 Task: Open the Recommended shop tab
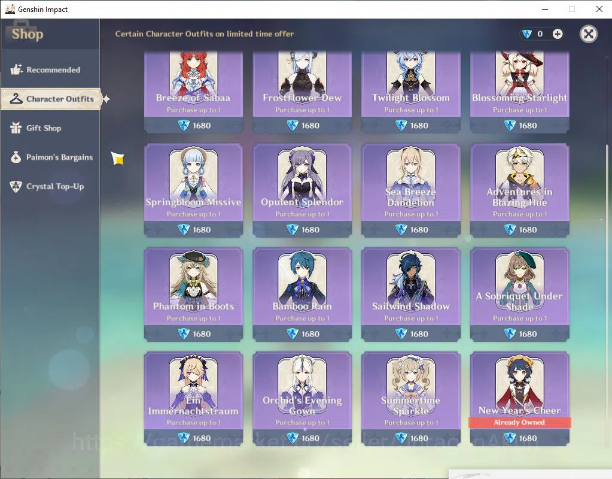pos(50,70)
